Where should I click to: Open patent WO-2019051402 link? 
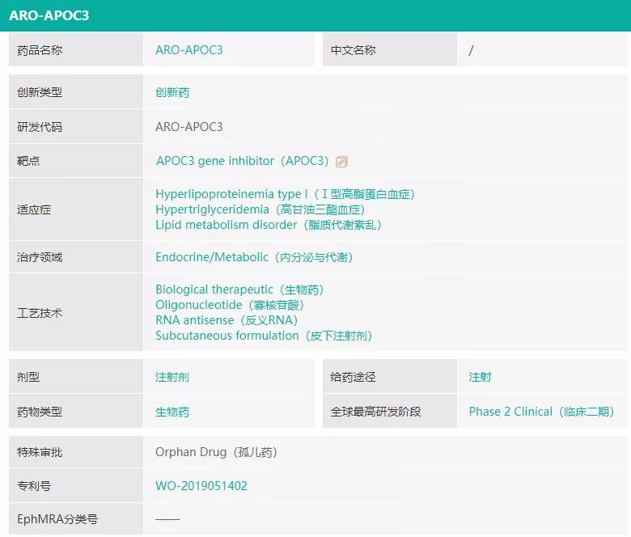201,485
